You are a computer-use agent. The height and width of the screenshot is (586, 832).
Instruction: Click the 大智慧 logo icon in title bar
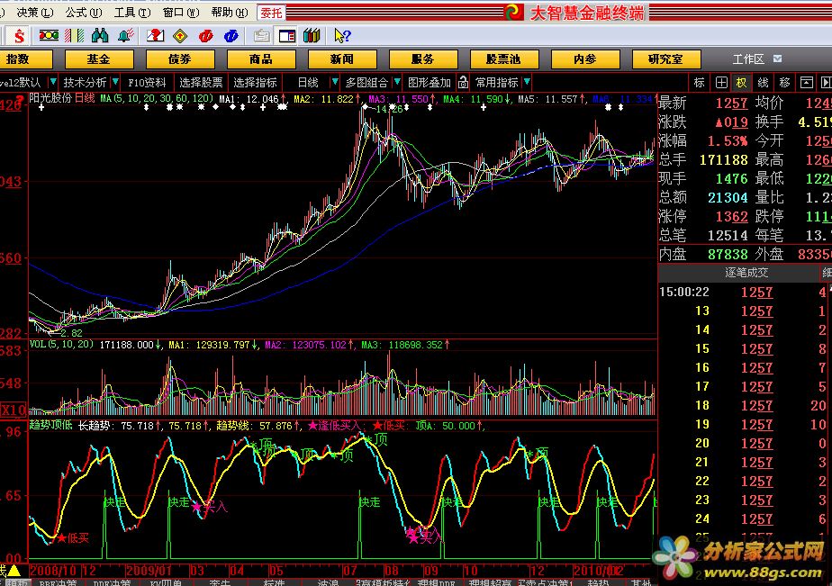click(x=513, y=12)
